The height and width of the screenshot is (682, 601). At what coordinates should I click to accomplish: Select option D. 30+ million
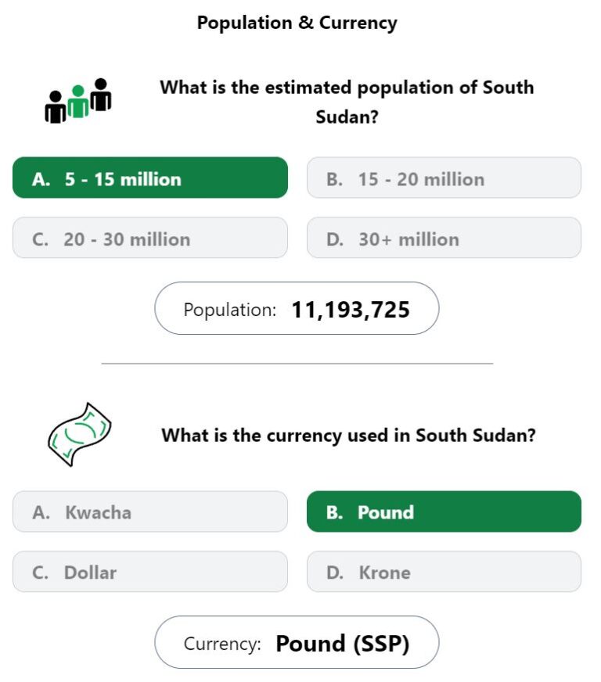(x=444, y=238)
